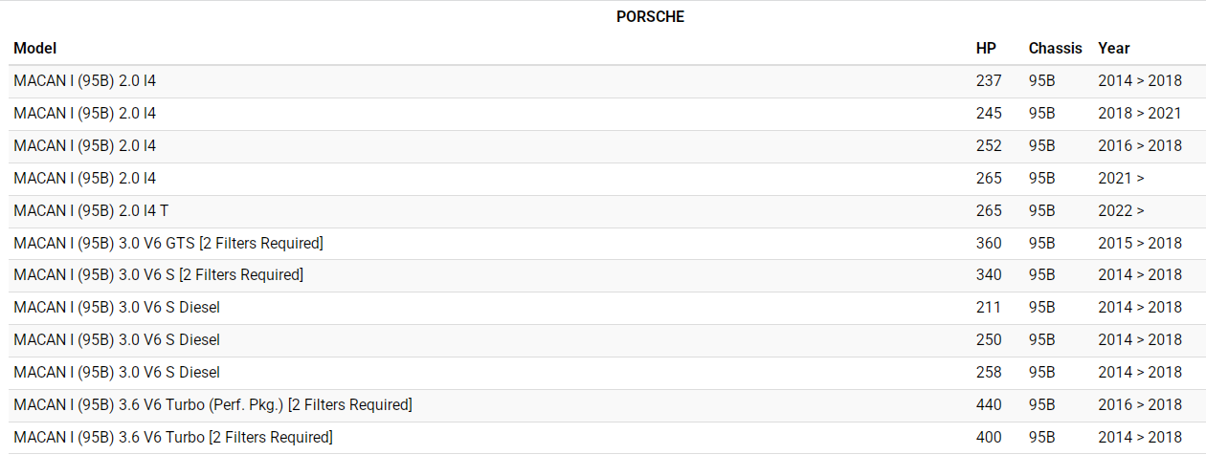Click the Chassis column header

pos(1055,48)
